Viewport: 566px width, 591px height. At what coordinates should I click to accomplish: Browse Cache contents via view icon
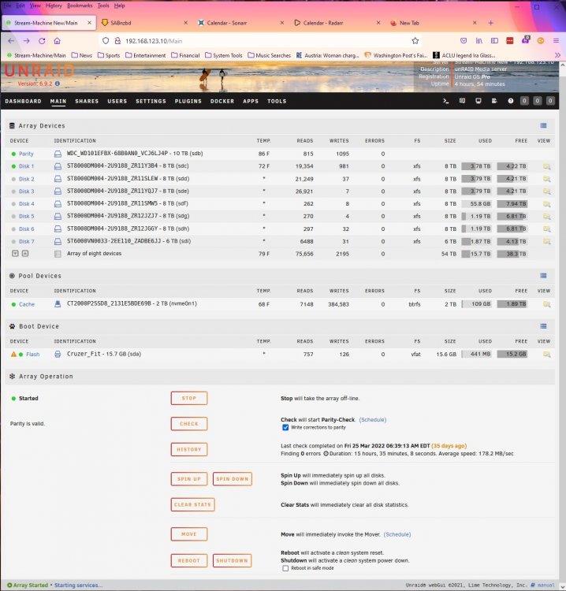[x=547, y=304]
